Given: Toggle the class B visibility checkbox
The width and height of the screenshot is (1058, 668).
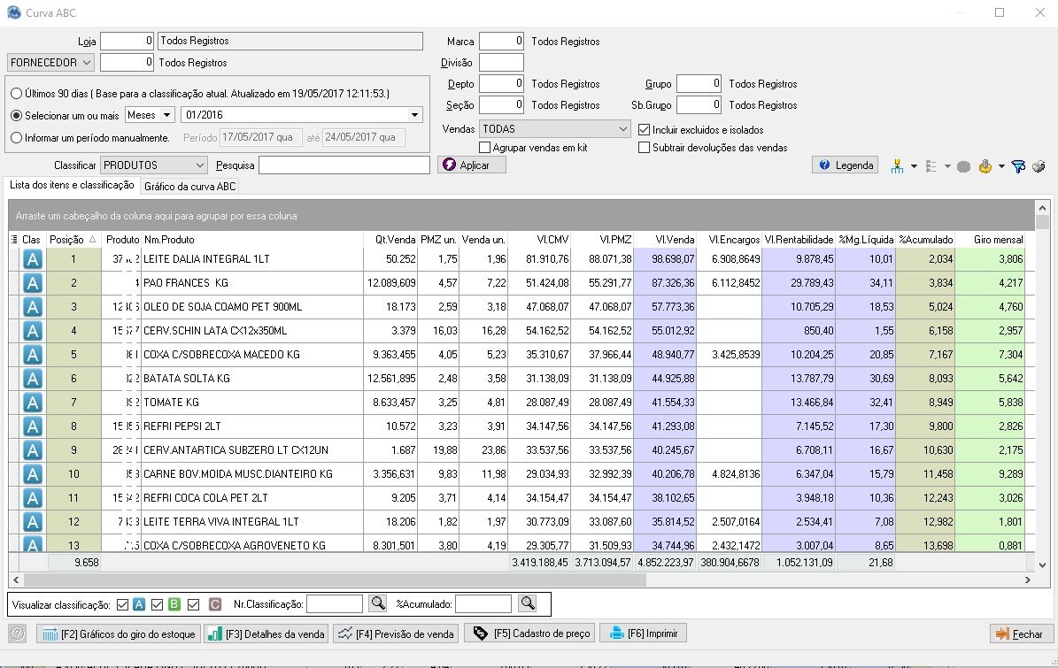Looking at the screenshot, I should [158, 604].
